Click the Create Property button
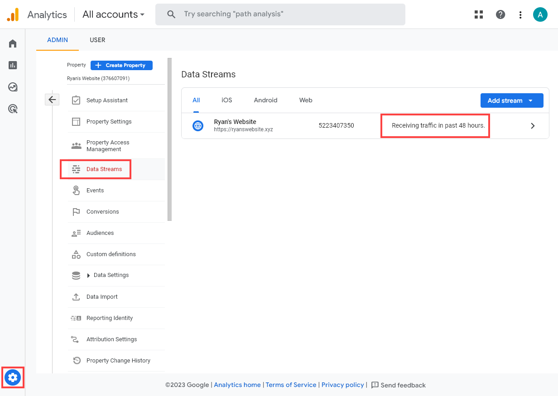 click(x=121, y=65)
